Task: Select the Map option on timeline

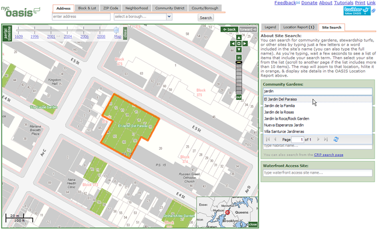Action: point(117,37)
